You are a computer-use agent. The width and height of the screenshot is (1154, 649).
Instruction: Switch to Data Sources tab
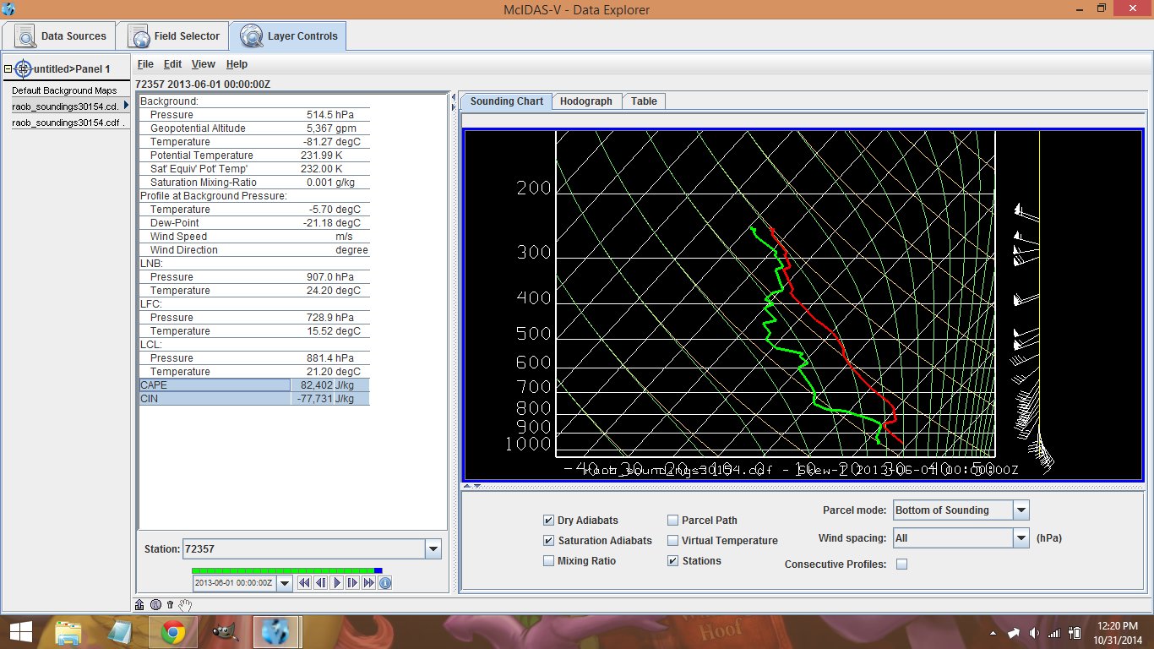click(60, 36)
